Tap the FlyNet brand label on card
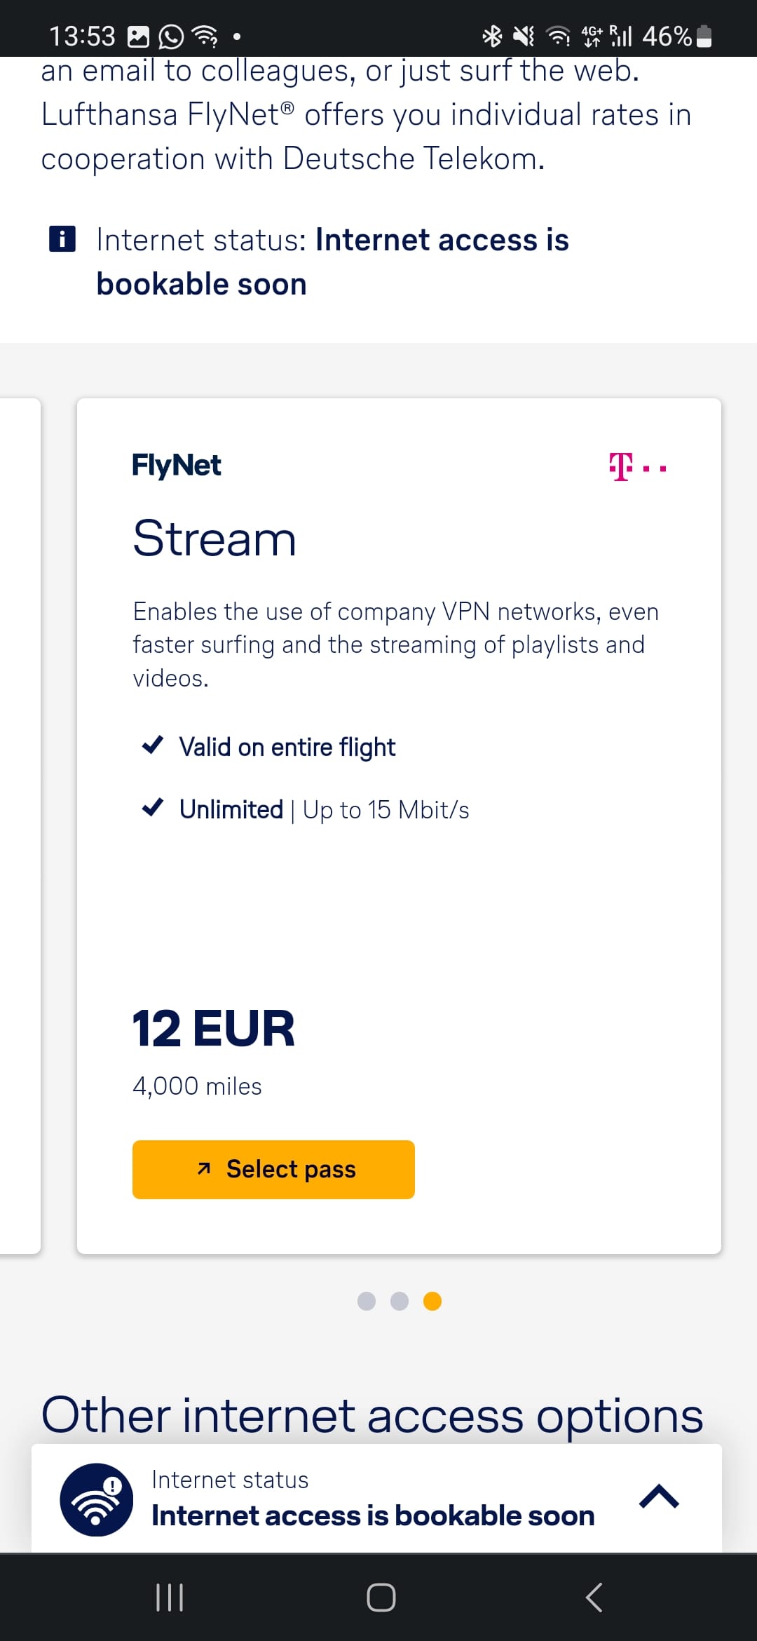 (x=177, y=465)
